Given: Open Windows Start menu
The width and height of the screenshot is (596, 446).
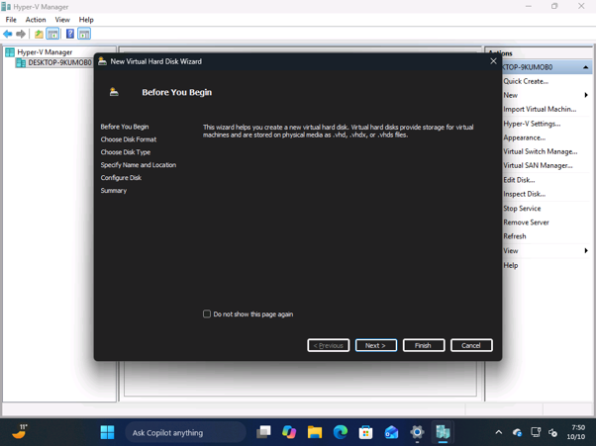Looking at the screenshot, I should 107,432.
